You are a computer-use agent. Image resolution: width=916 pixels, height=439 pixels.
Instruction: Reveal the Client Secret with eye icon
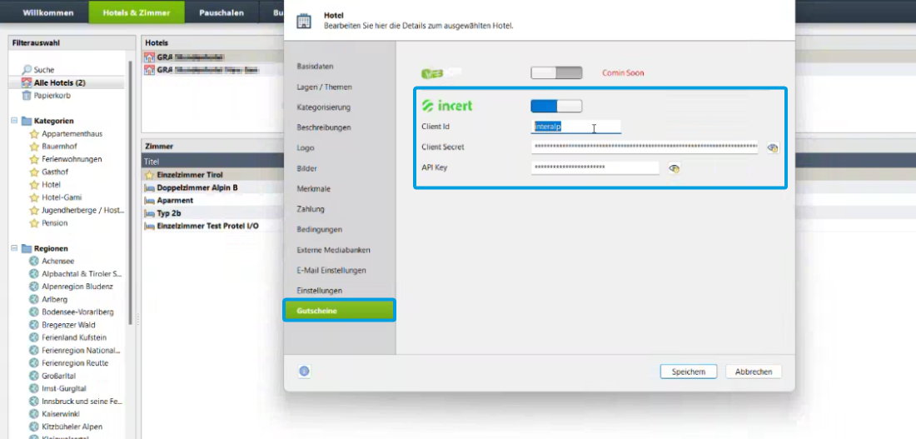pos(773,148)
